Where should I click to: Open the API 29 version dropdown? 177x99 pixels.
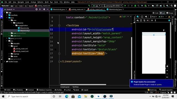coord(161,17)
